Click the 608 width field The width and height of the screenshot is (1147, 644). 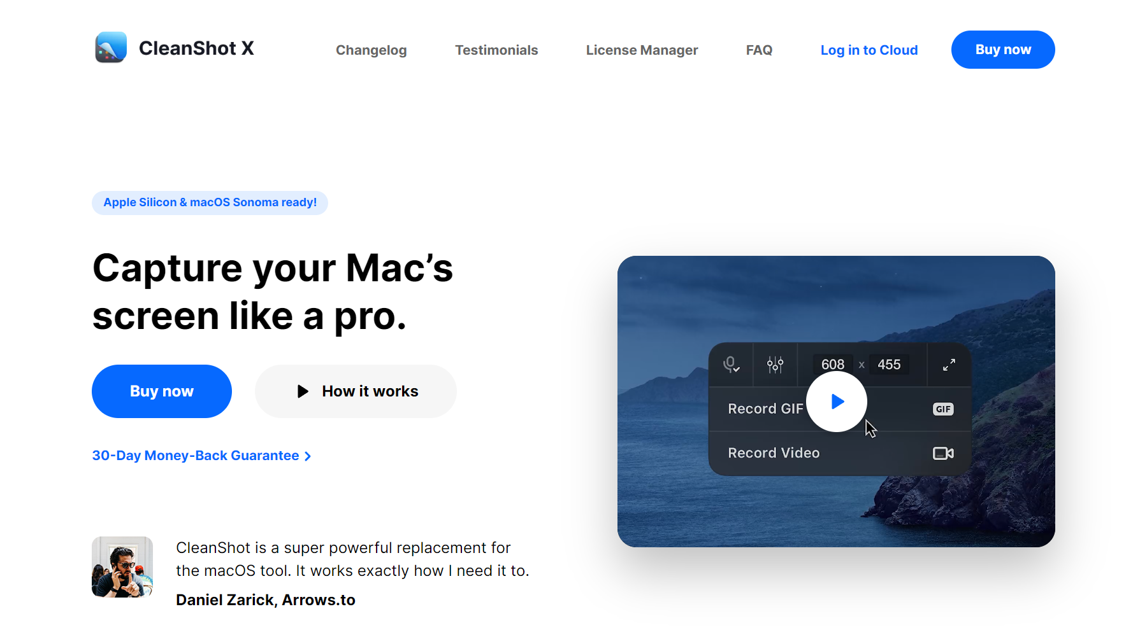[833, 365]
